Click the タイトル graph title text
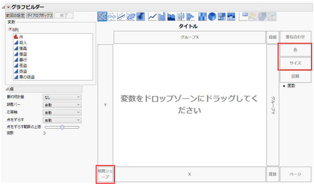Screen dimensions: 314x184 188,26
